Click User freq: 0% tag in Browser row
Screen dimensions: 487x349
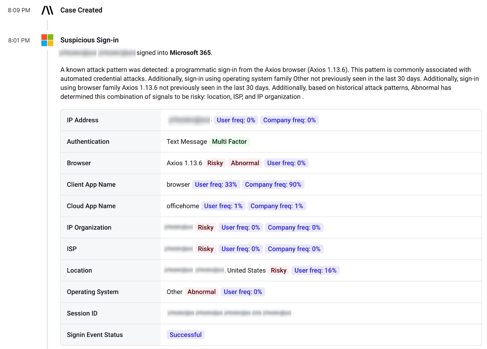286,163
